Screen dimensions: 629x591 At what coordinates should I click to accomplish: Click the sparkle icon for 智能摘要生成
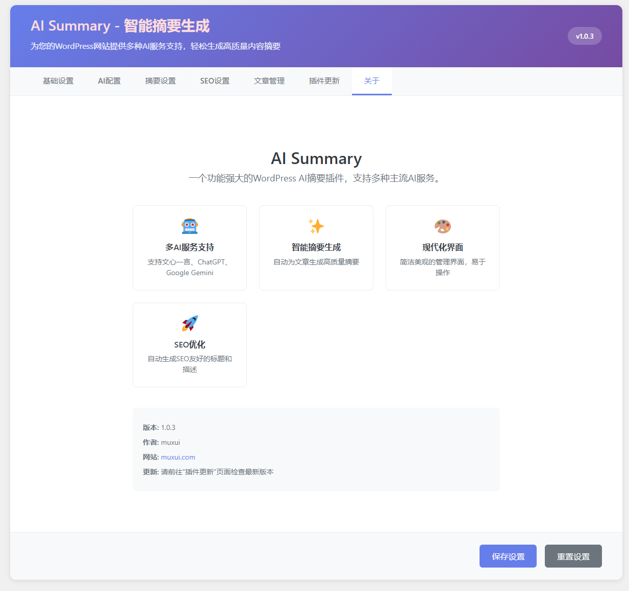pos(316,226)
